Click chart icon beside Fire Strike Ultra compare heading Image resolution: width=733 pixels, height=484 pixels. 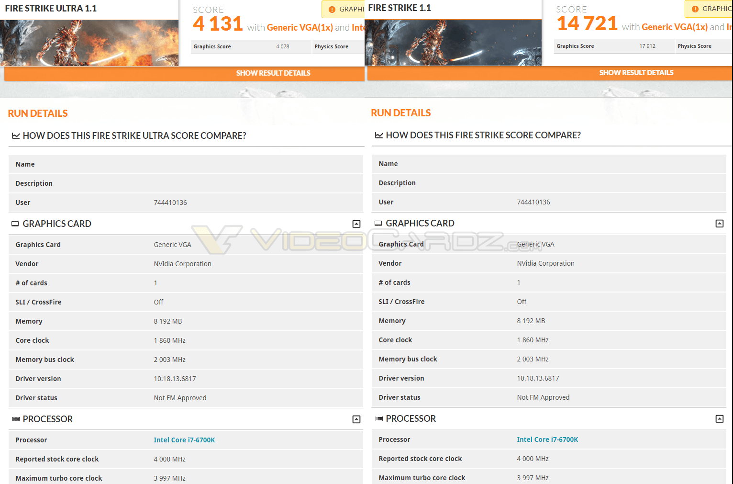[16, 136]
